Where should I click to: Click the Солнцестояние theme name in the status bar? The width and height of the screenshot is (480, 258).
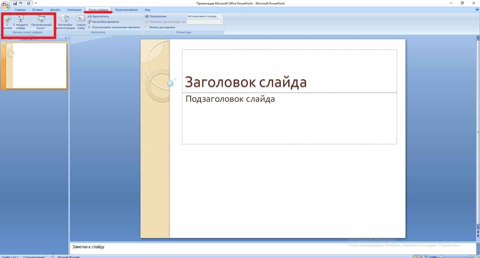point(34,256)
